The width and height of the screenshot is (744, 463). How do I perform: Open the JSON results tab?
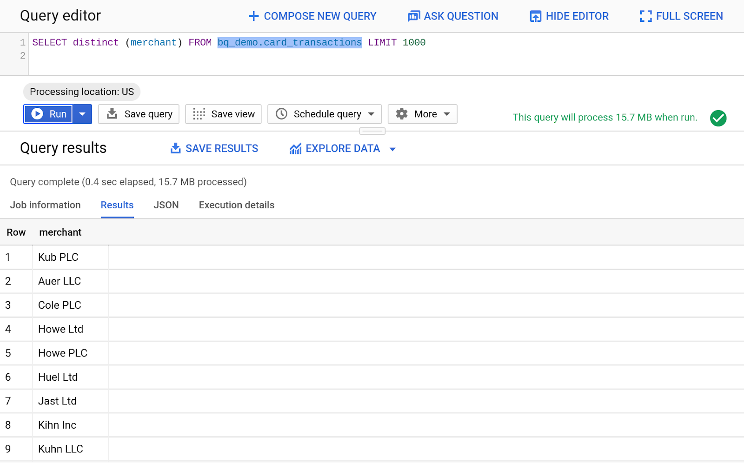(x=166, y=205)
